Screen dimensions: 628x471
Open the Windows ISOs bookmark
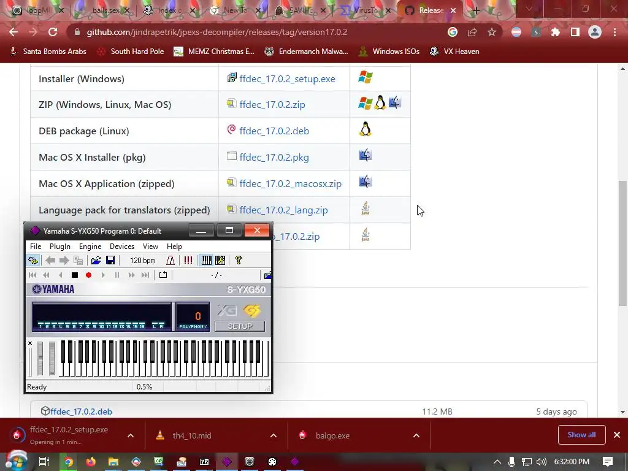point(389,52)
